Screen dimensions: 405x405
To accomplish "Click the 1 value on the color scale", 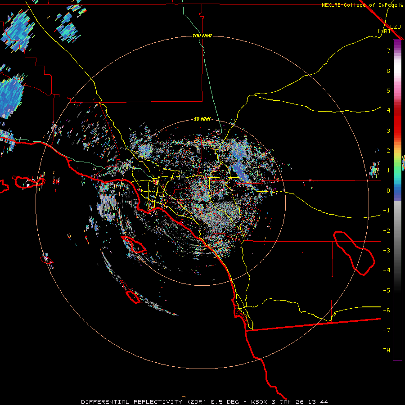I will coord(388,171).
